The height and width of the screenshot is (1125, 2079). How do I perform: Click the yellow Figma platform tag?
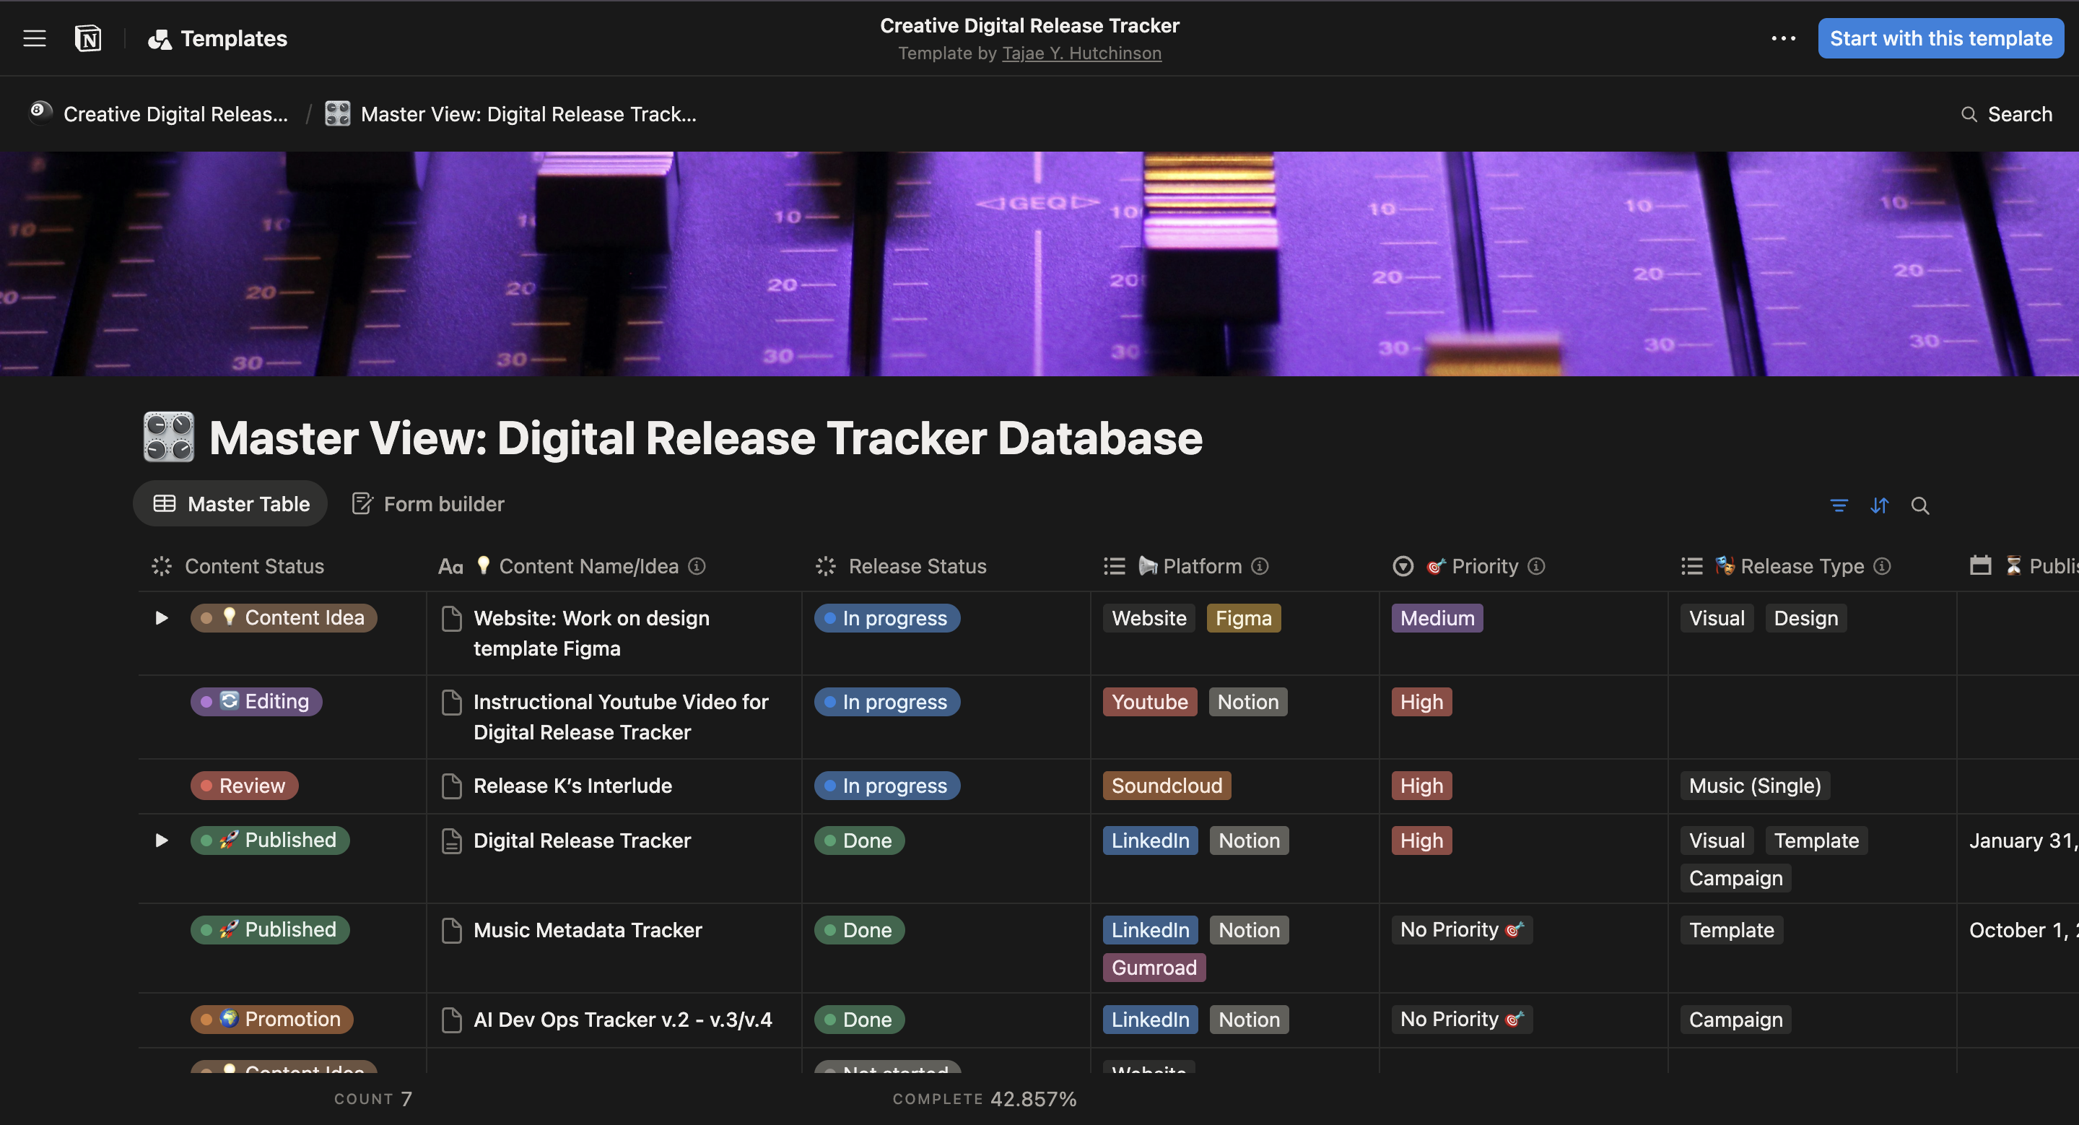click(1244, 619)
